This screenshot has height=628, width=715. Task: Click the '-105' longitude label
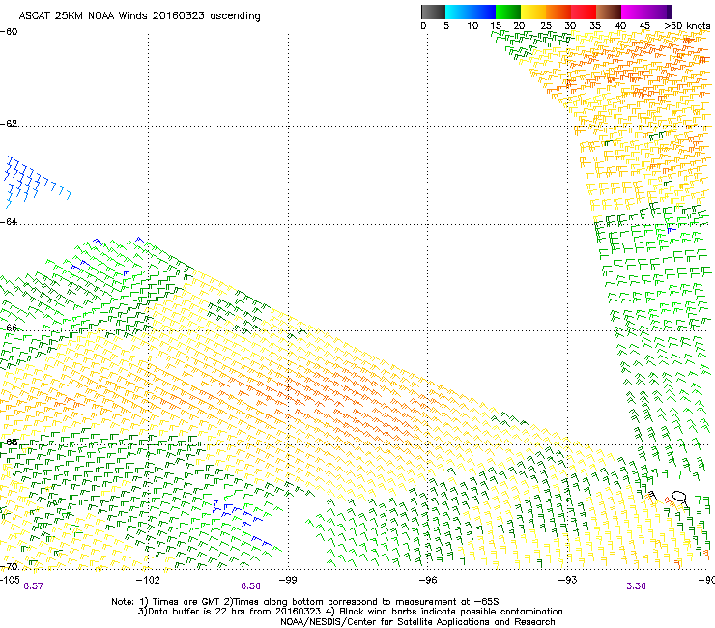tap(10, 580)
